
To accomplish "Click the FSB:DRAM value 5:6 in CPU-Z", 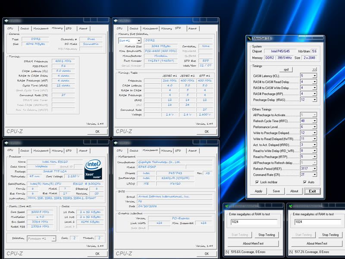I will (x=63, y=66).
